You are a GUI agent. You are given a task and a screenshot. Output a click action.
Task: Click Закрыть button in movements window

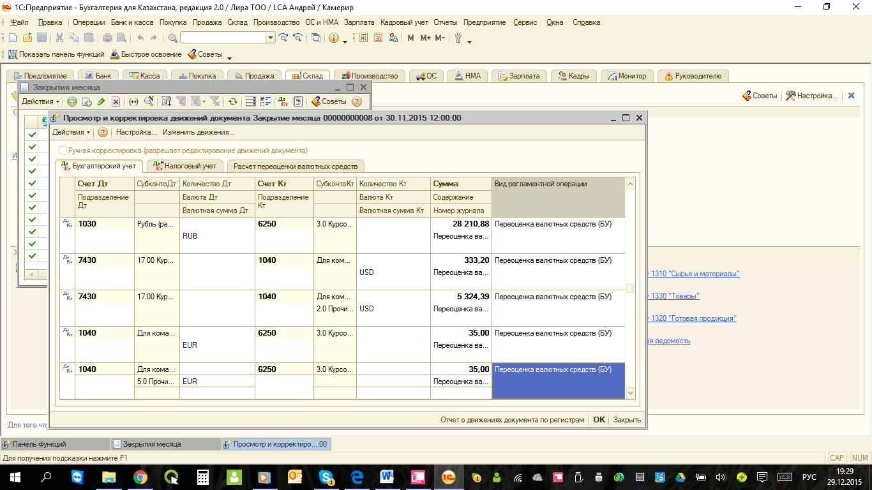627,420
